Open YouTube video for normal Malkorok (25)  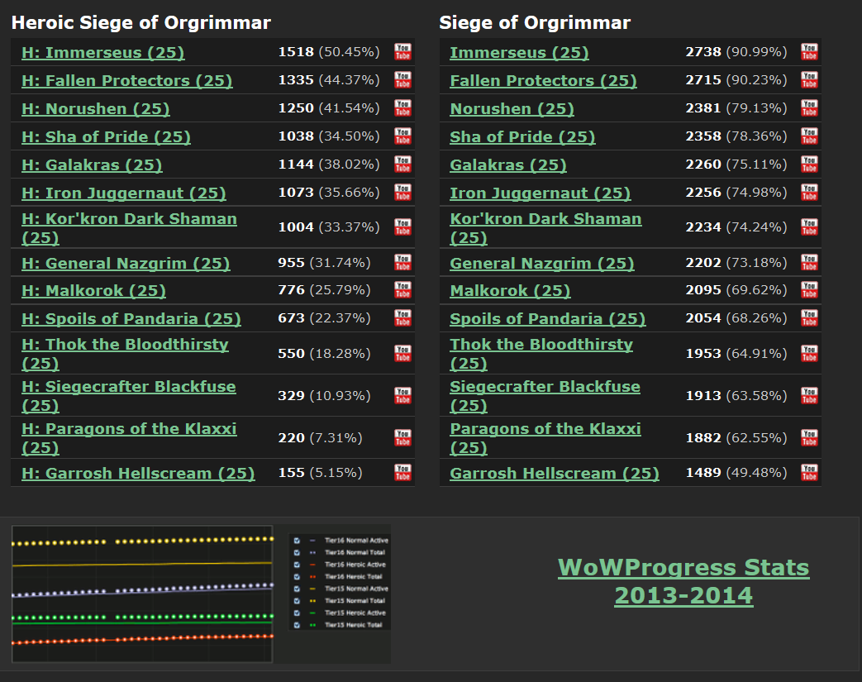pyautogui.click(x=809, y=290)
